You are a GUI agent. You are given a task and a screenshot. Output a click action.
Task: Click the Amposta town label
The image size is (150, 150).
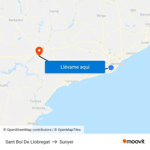(38, 108)
